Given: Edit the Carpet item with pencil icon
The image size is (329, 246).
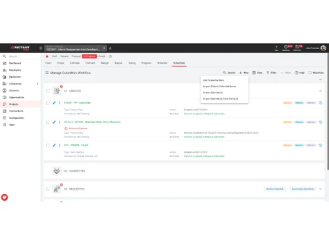Looking at the screenshot, I should (x=54, y=145).
